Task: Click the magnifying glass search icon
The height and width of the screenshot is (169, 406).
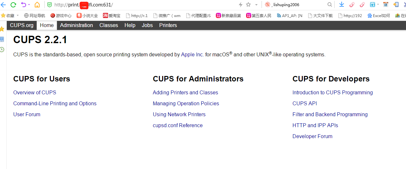Action: pyautogui.click(x=330, y=5)
